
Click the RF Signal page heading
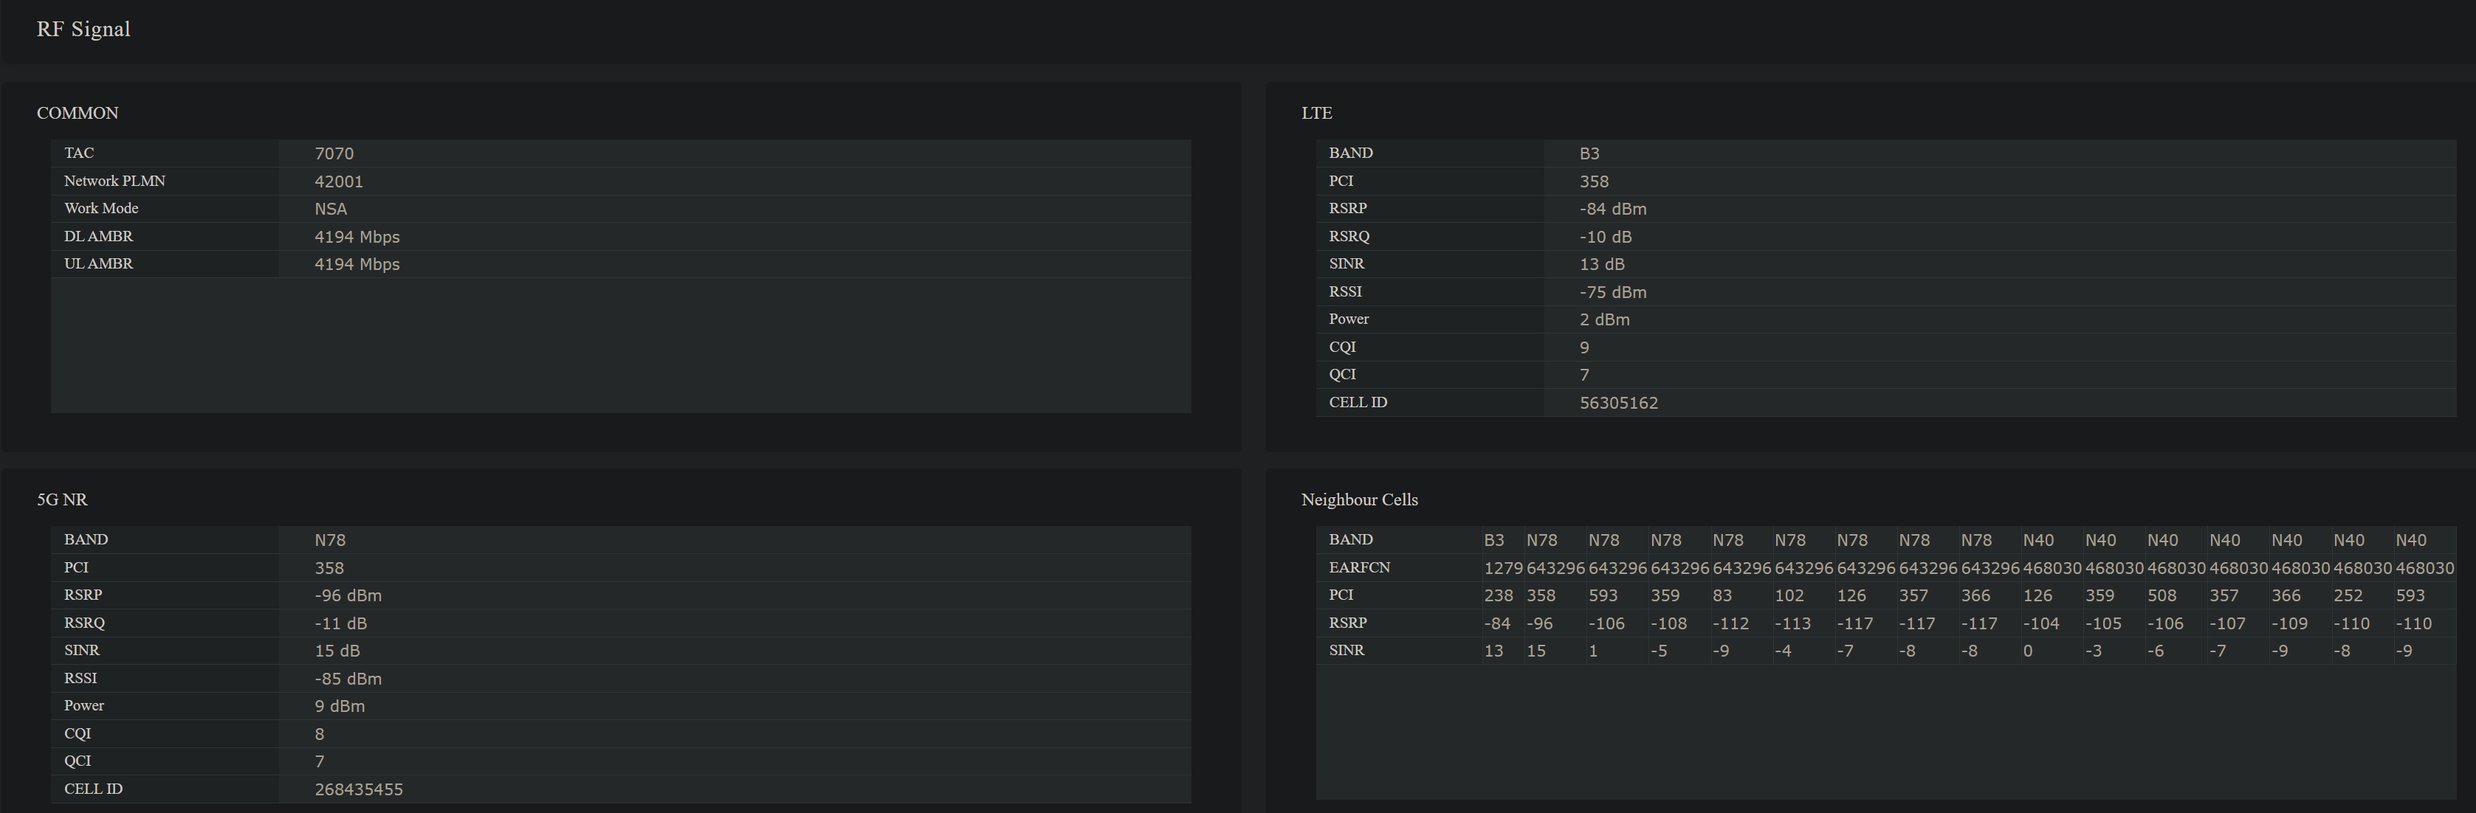tap(83, 29)
